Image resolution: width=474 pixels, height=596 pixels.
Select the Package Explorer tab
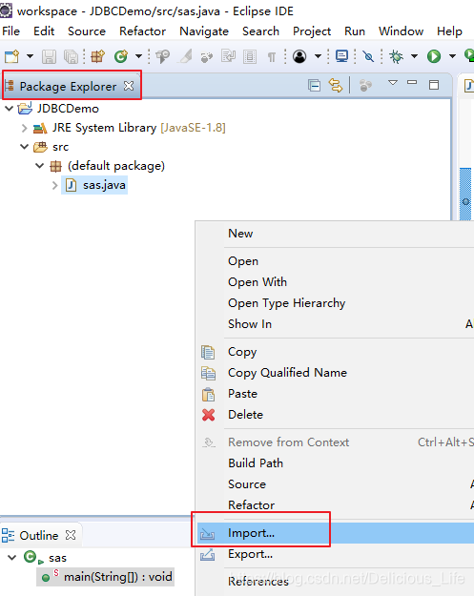(68, 86)
